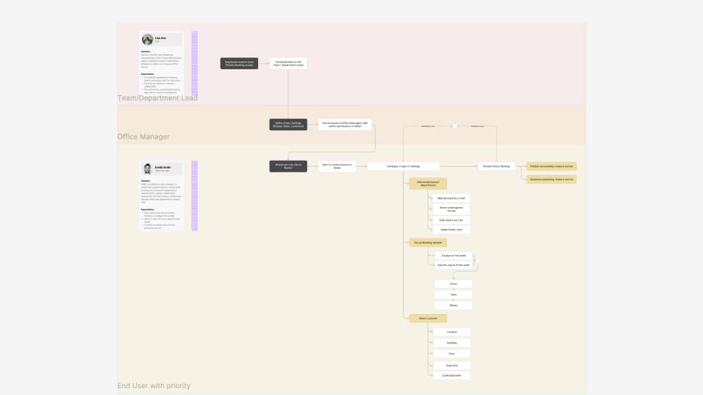Select the dark "Define Policy Settings" node
Viewport: 703px width, 395px height.
click(288, 124)
